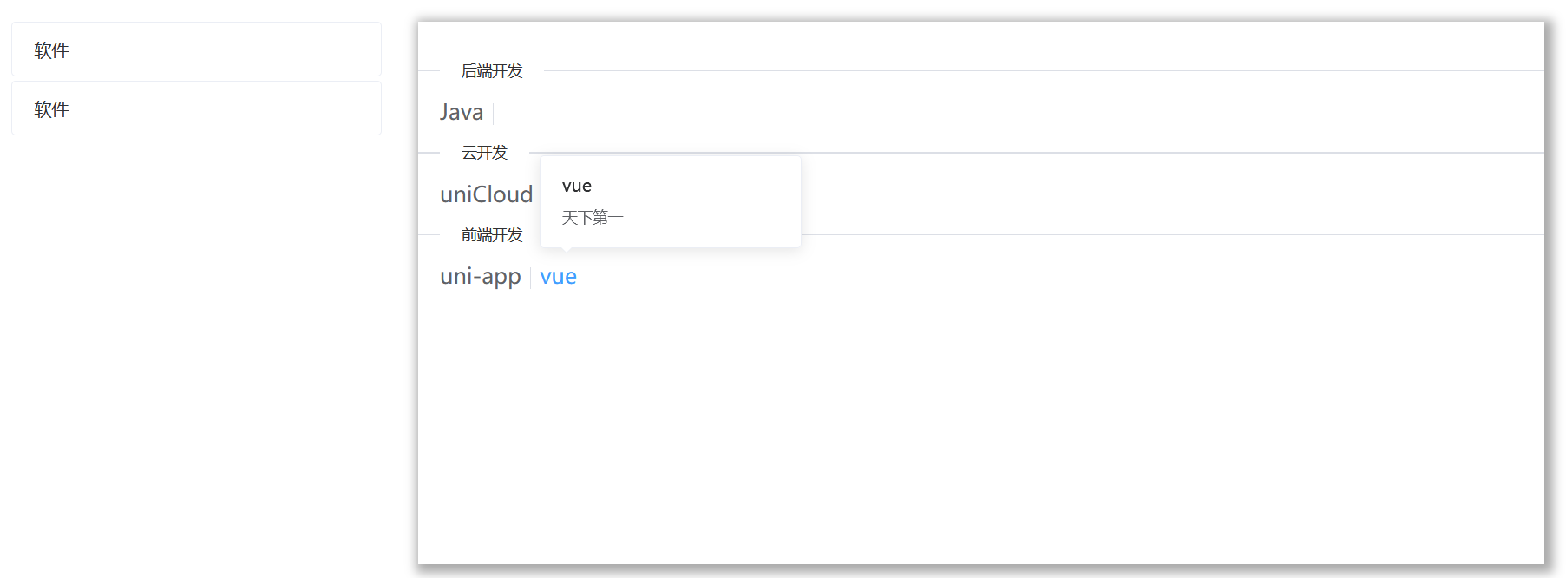Click the short divider line before 云开发
Viewport: 1566px width, 578px height.
point(429,153)
